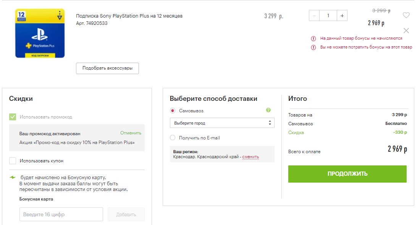Viewport: 420px width, 225px height.
Task: Focus the bonus card number input field
Action: point(61,214)
